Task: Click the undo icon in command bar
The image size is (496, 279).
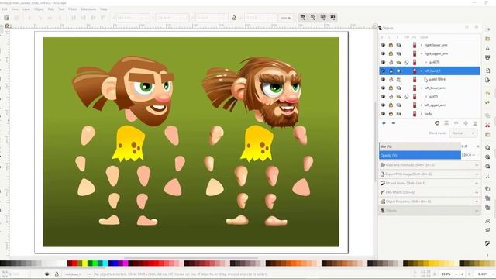Action: click(487, 93)
